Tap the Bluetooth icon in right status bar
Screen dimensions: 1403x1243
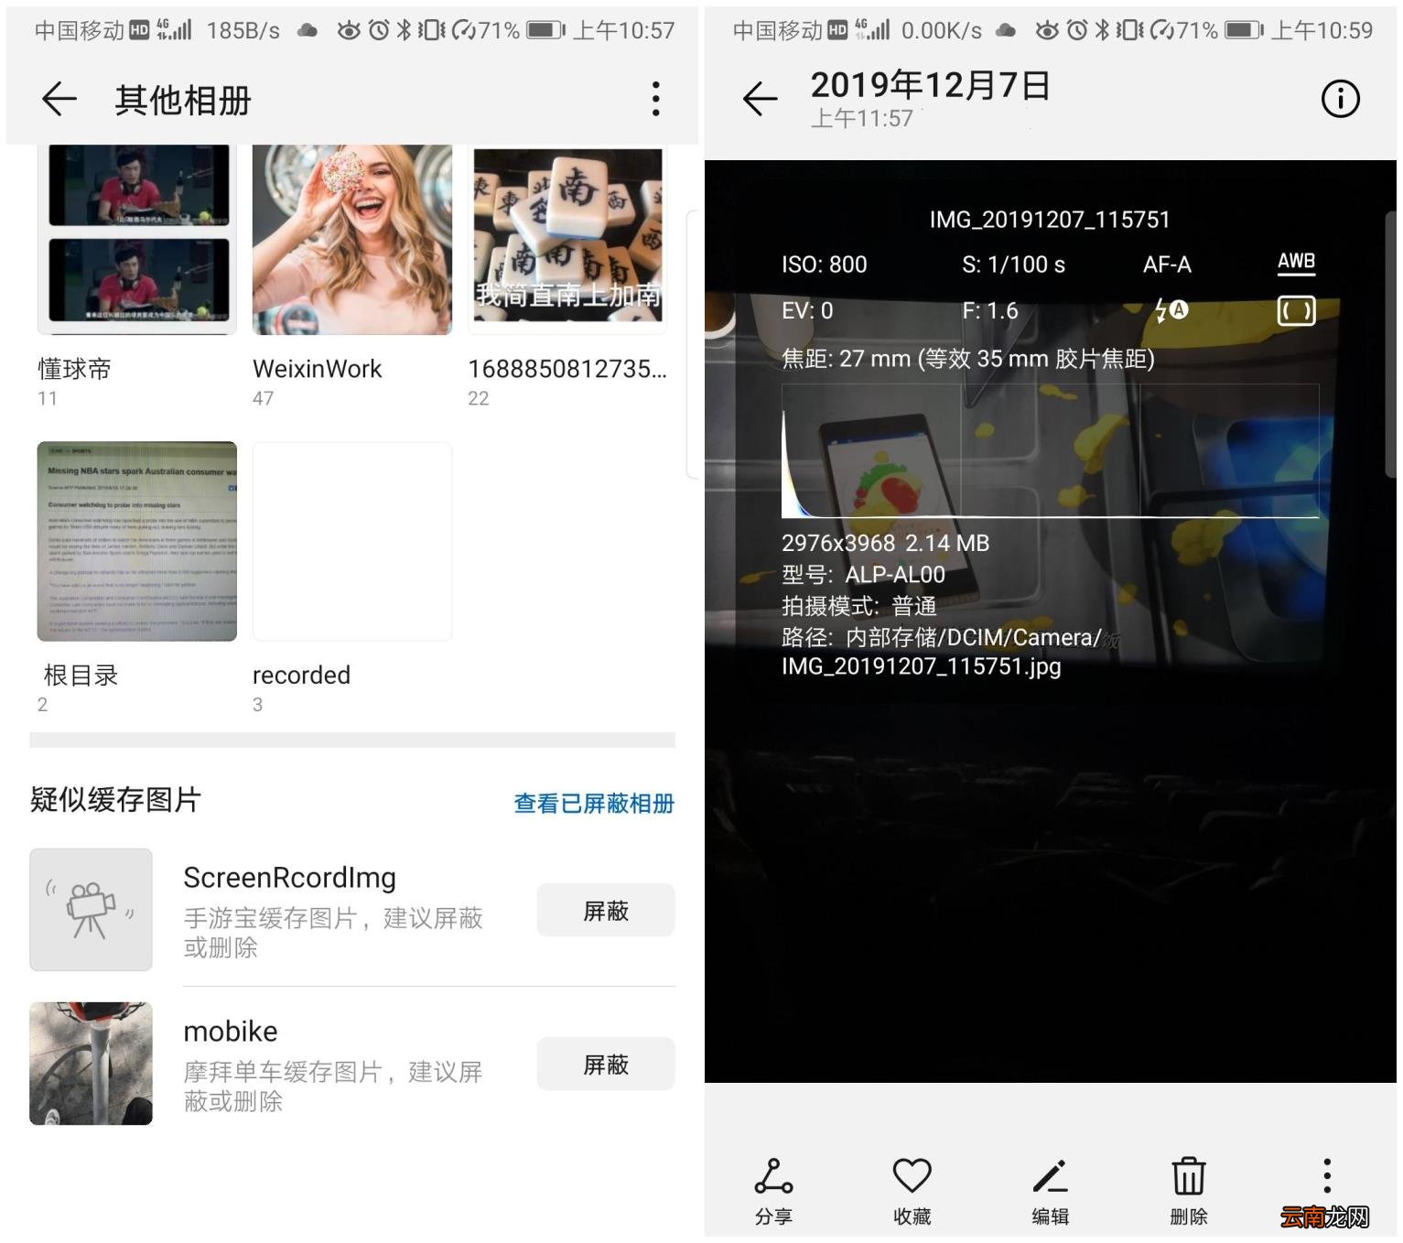point(1102,30)
